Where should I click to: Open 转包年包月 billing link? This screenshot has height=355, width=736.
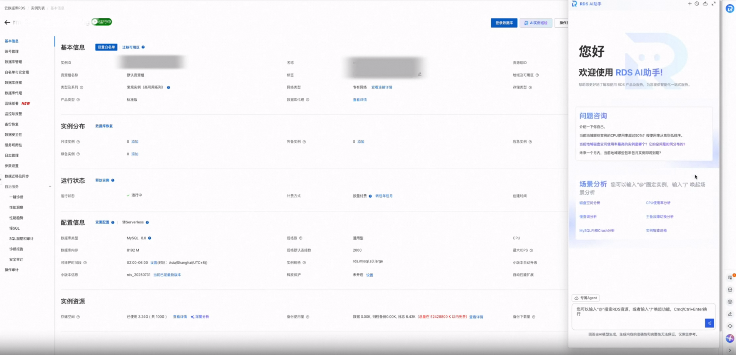[384, 196]
